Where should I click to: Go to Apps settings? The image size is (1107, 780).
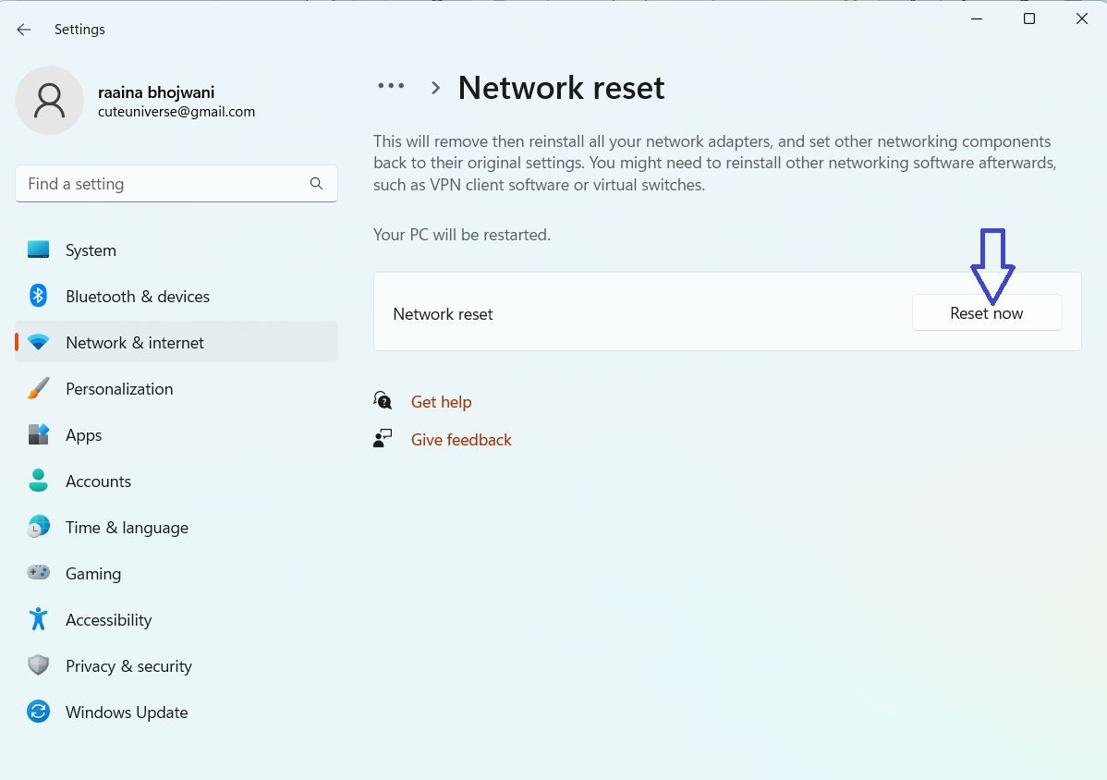click(x=83, y=435)
